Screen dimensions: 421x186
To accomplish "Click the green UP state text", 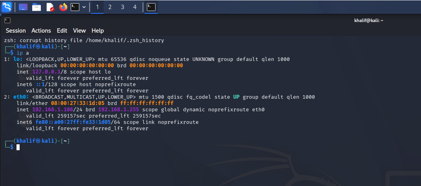I will pos(236,97).
